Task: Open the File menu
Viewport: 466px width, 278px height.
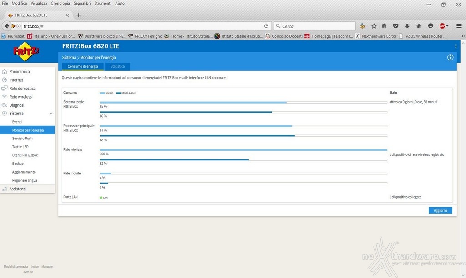Action: point(5,3)
